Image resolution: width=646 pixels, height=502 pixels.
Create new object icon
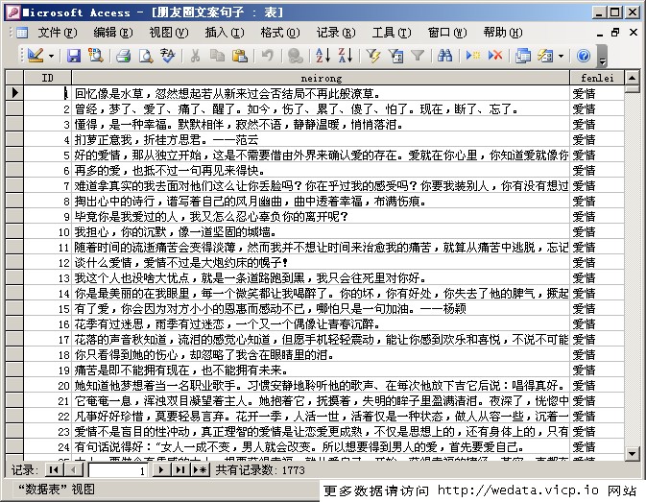click(545, 55)
